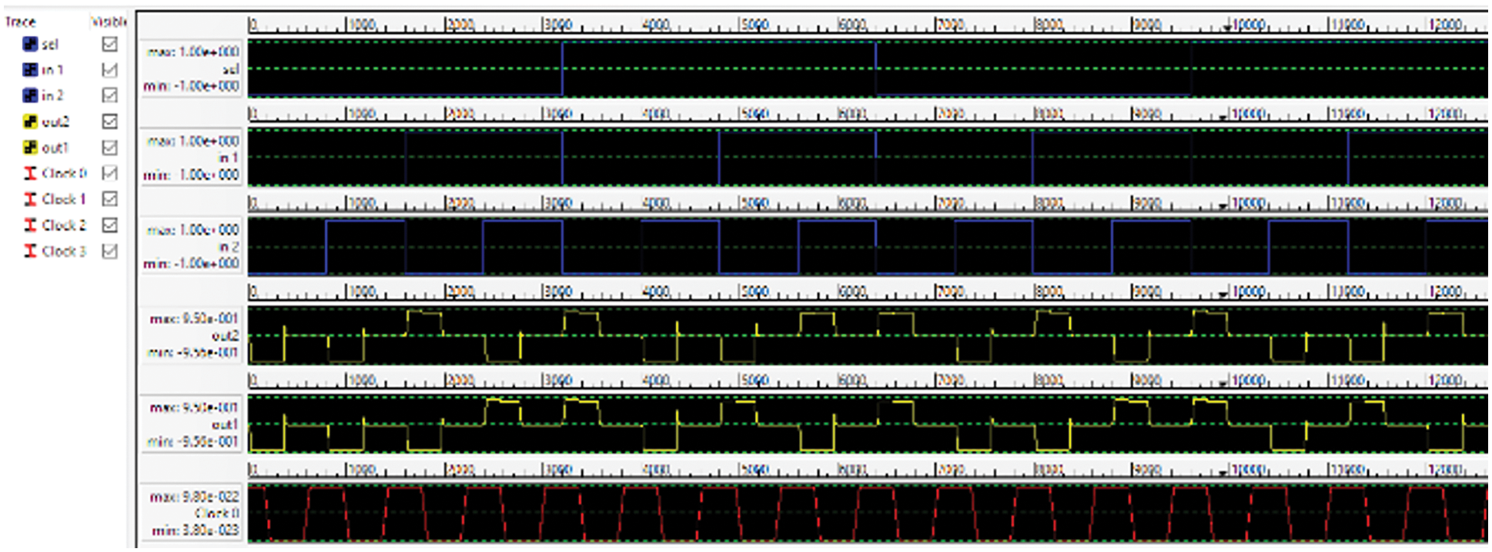Click the Visible column header

tap(109, 22)
